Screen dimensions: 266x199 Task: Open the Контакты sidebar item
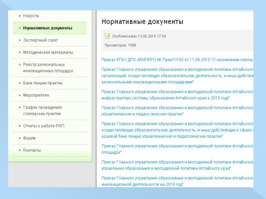point(32,150)
